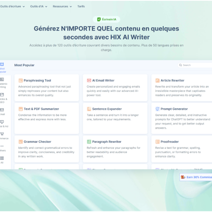The width and height of the screenshot is (212, 212).
Task: Select the Most Popular crown icon in sidebar
Action: 2,64
